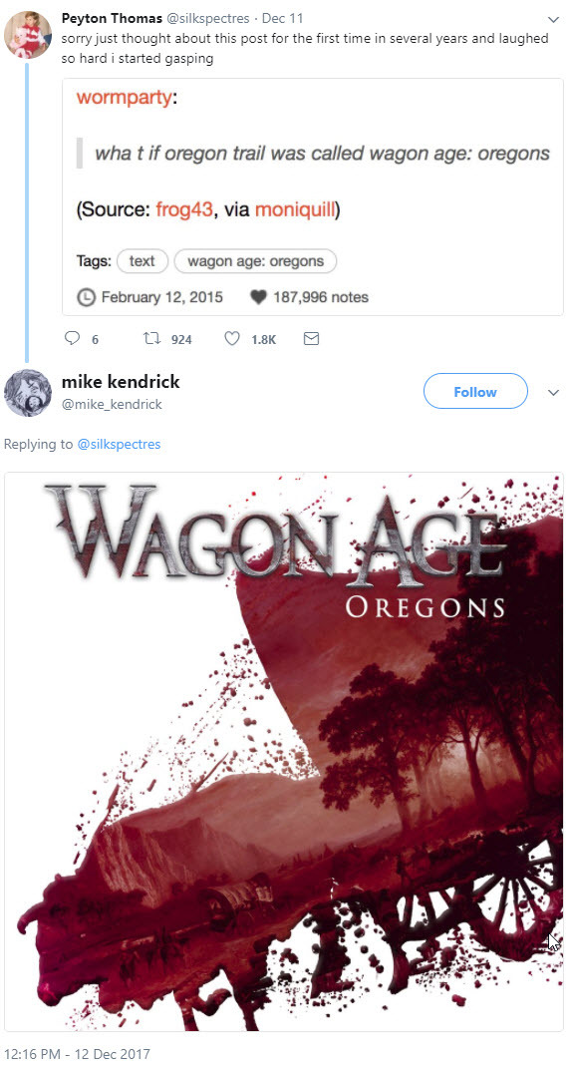Click the clock icon beside February 12, 2015
Image resolution: width=571 pixels, height=1067 pixels.
[86, 297]
